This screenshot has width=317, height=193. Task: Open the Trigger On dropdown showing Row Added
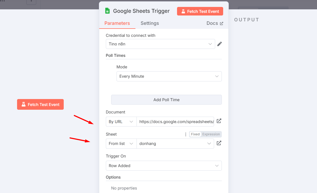(164, 166)
